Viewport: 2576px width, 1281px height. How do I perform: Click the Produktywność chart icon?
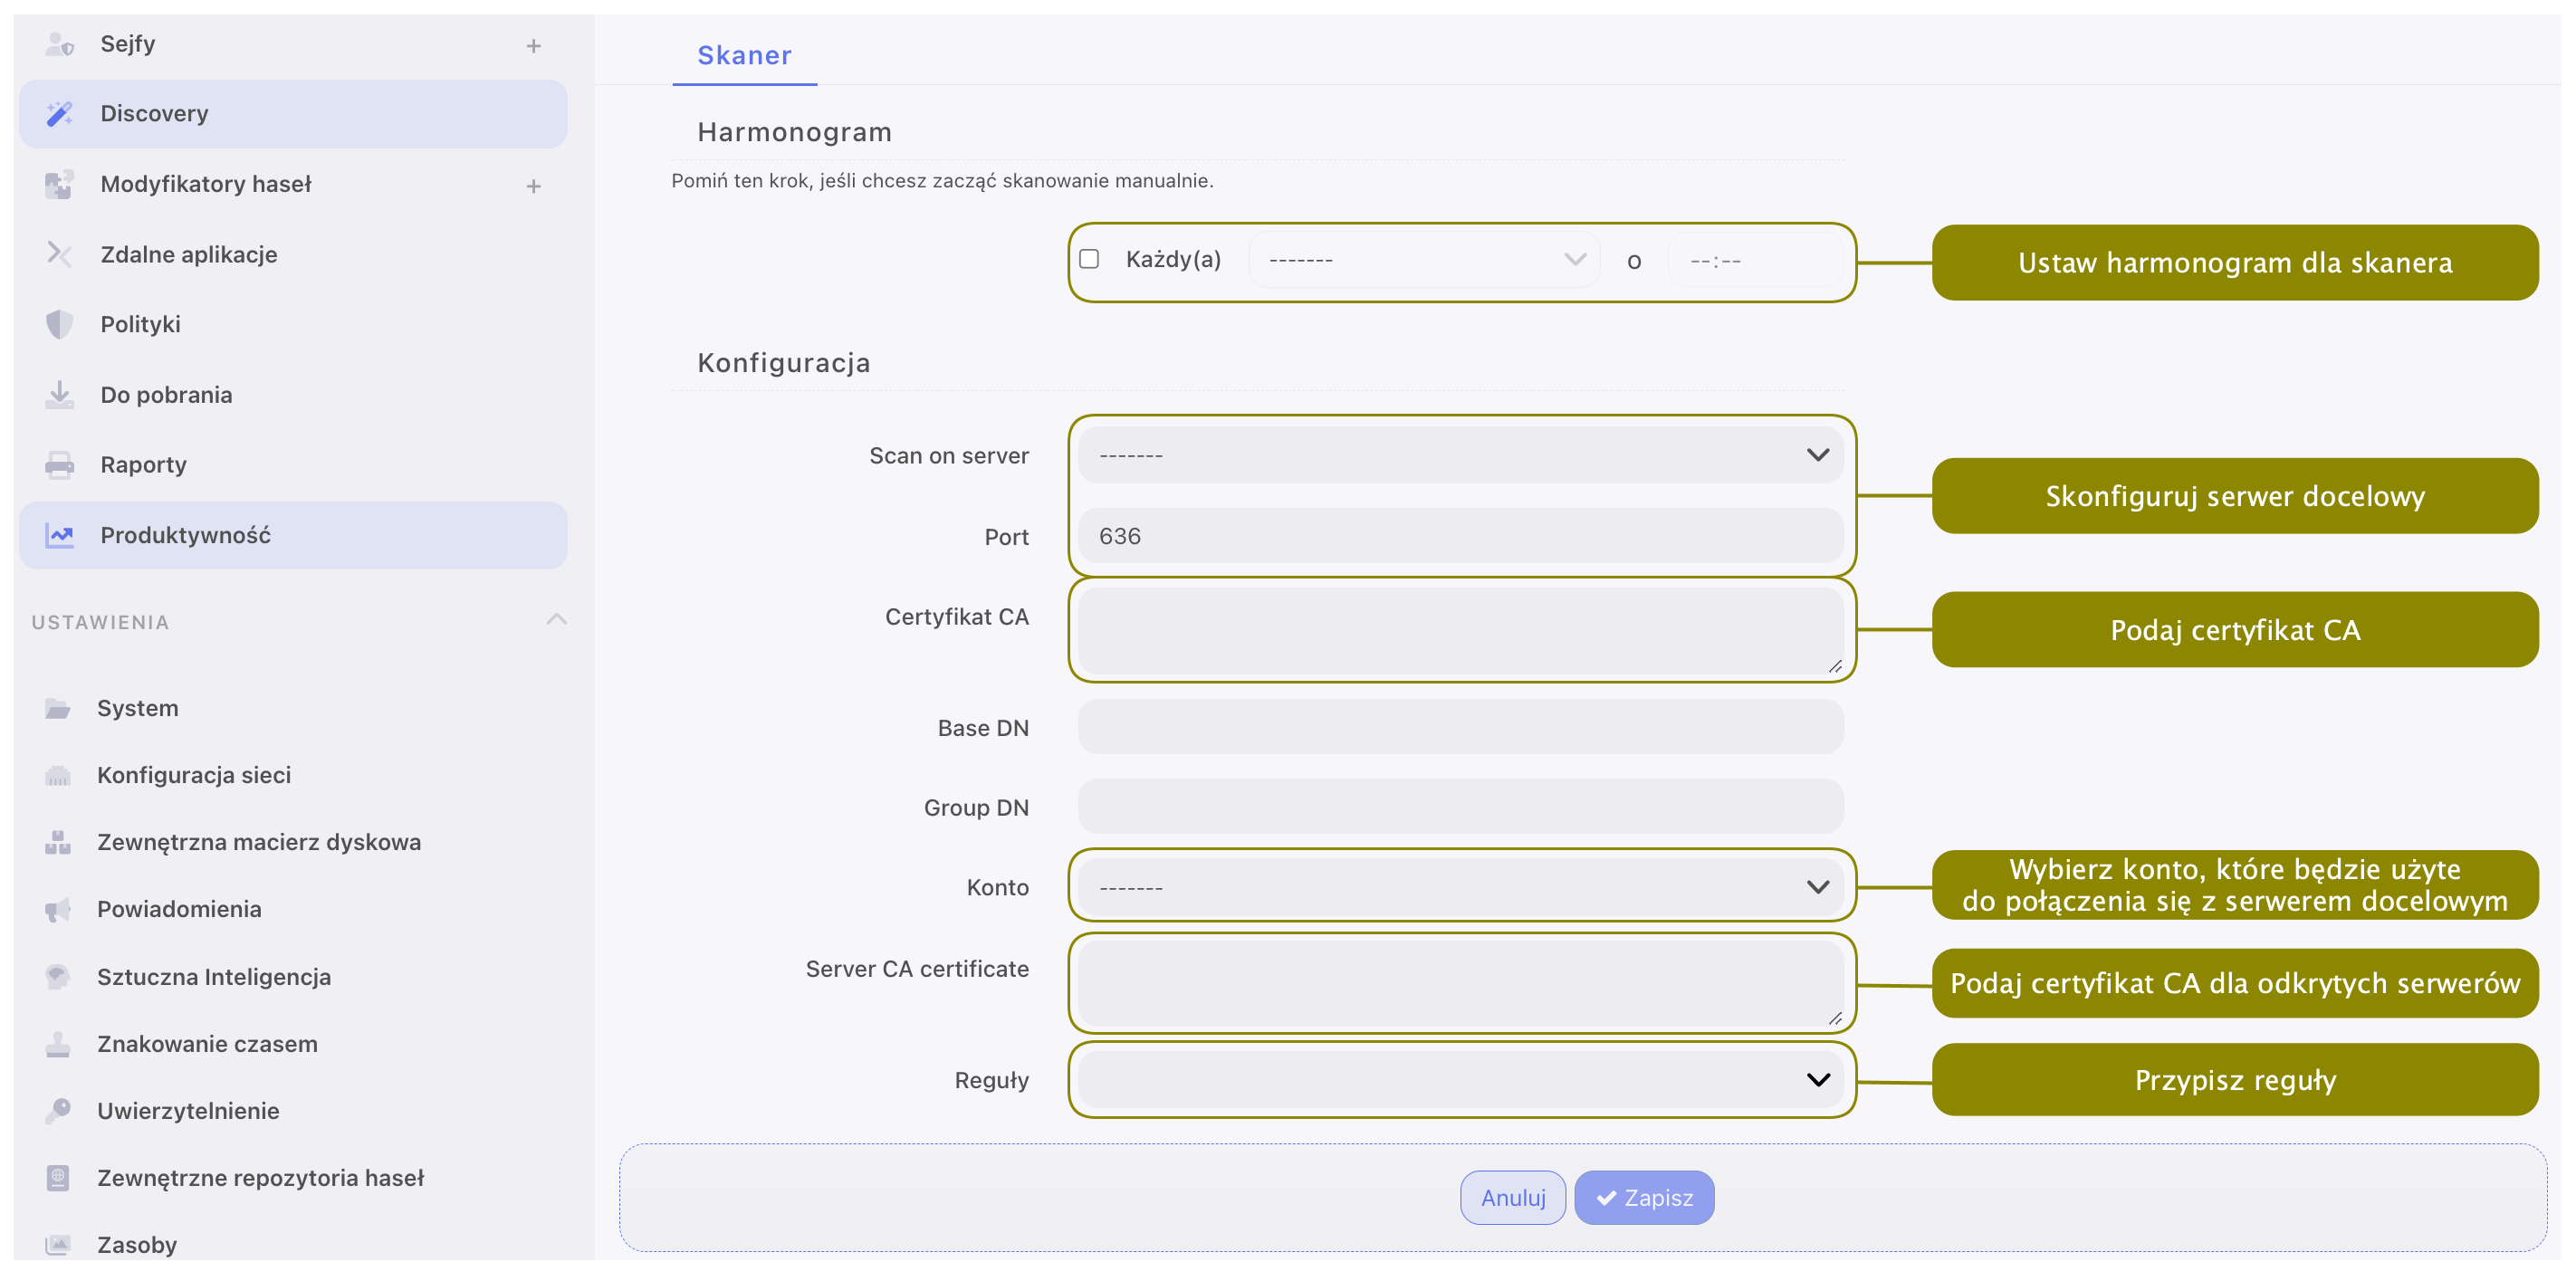(59, 535)
